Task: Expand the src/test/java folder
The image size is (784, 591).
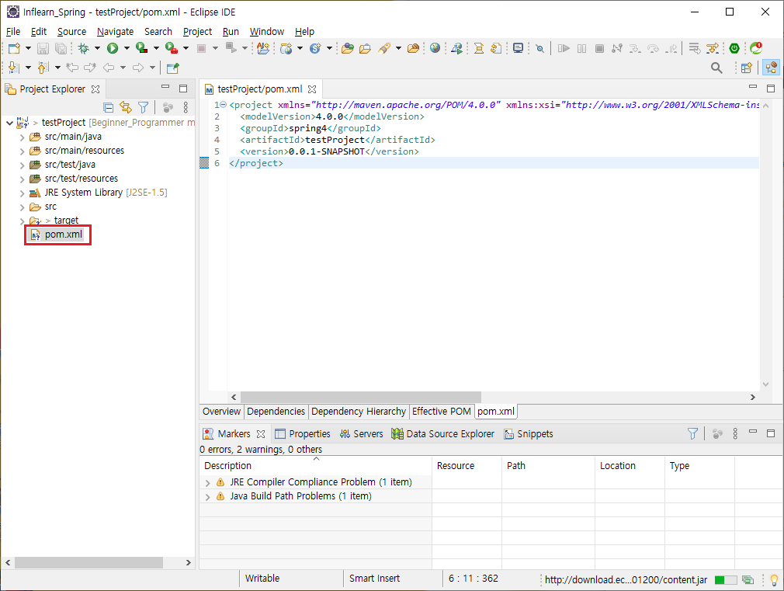Action: (22, 165)
